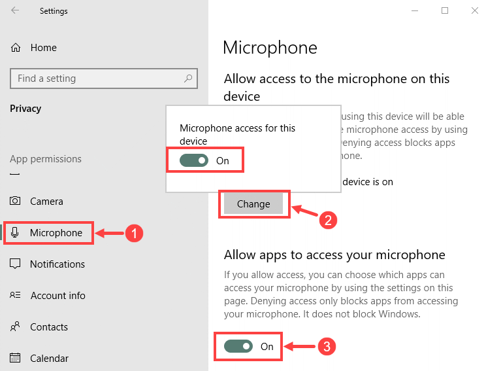Toggle Microphone access for this device
Image resolution: width=486 pixels, height=371 pixels.
tap(194, 160)
